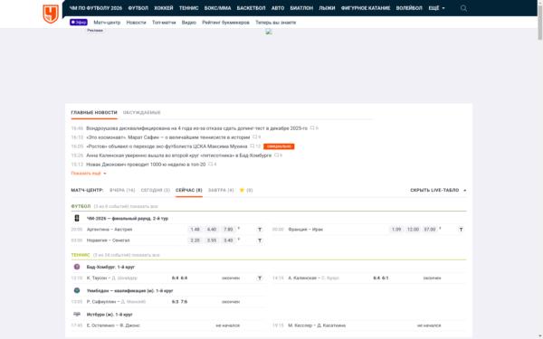Screen dimensions: 543x339
Task: Open comments icon on the Ростов news
Action: (x=252, y=146)
